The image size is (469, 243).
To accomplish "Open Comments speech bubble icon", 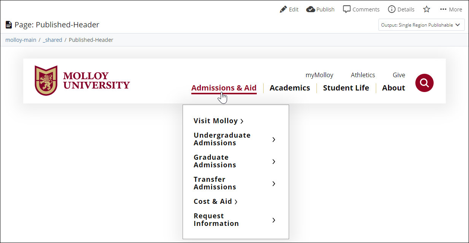I will 347,10.
